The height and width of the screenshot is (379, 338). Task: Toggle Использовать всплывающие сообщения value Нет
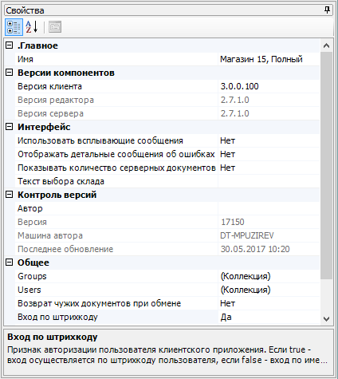point(269,140)
